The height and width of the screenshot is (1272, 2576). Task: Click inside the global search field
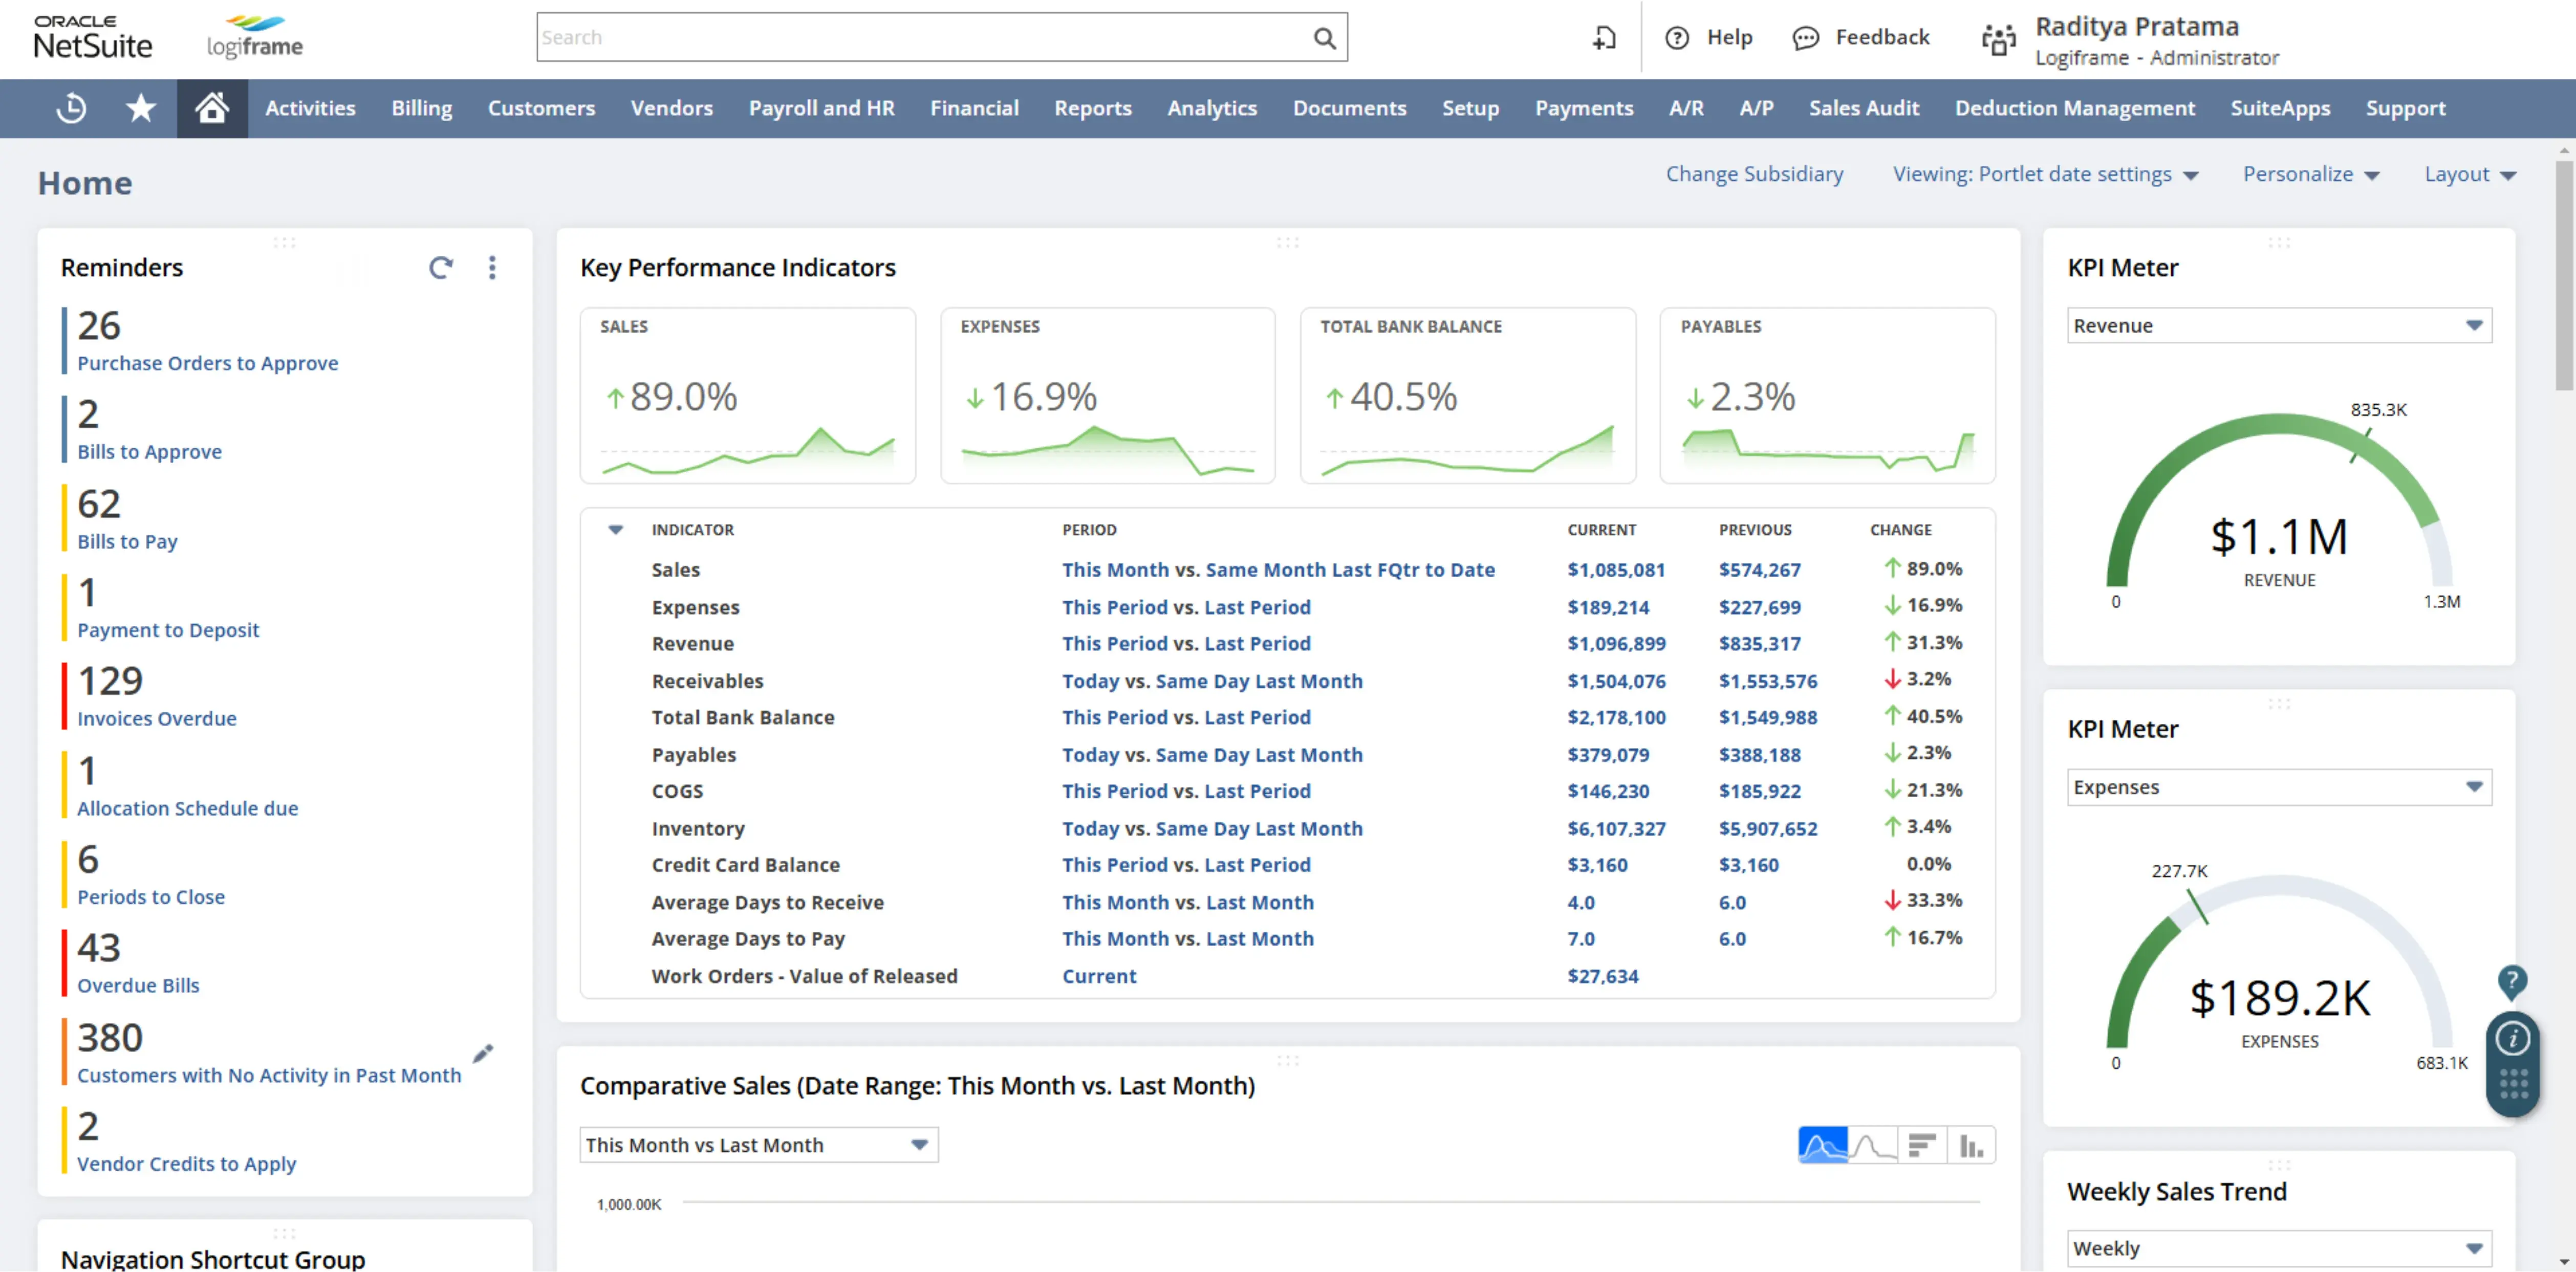[900, 37]
